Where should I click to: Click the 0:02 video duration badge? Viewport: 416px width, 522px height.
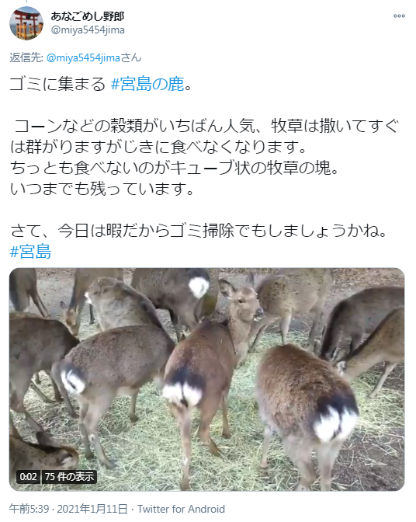tap(28, 477)
